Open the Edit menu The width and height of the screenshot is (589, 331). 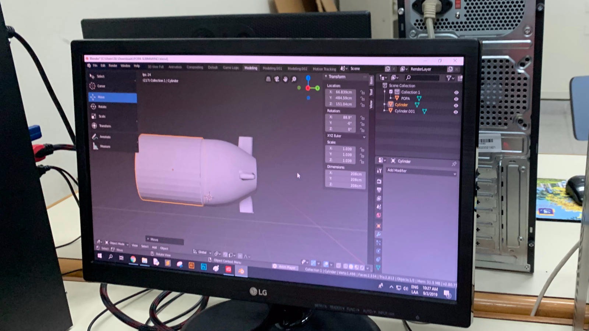click(103, 65)
